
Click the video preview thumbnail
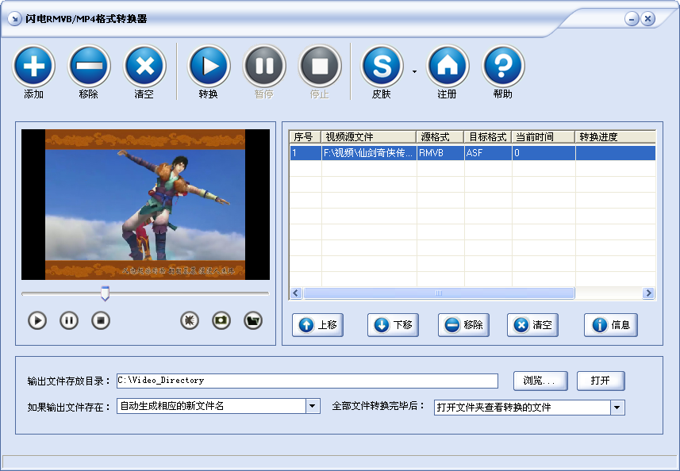click(x=145, y=205)
